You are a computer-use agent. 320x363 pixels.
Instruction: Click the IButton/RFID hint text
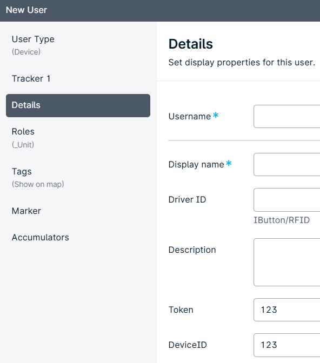pyautogui.click(x=282, y=220)
